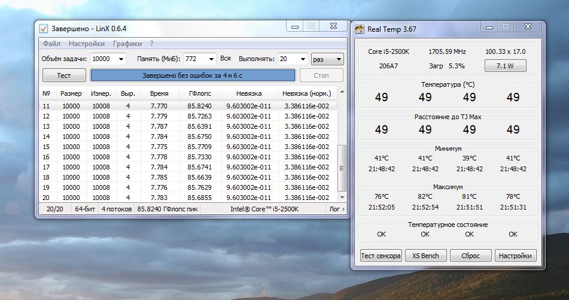Open the Графики menu in LinX
Screen dimensions: 569x300
click(x=127, y=44)
